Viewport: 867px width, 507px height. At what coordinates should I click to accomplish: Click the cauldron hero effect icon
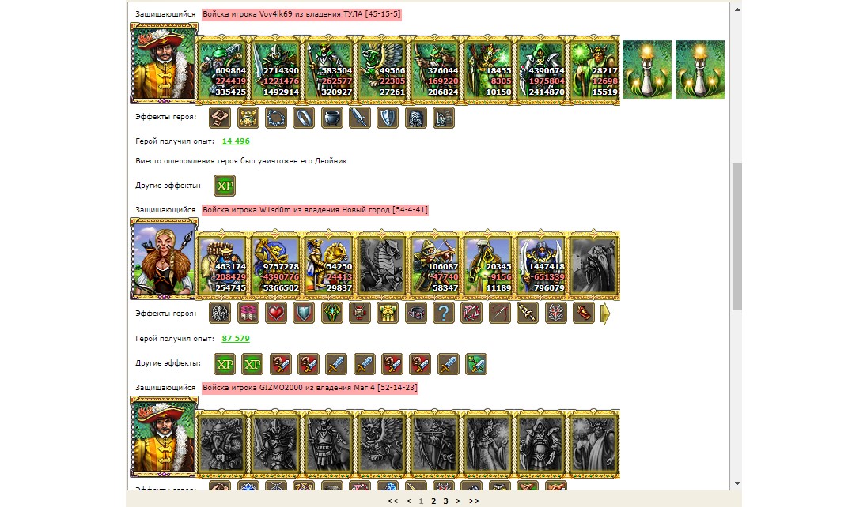[x=331, y=118]
